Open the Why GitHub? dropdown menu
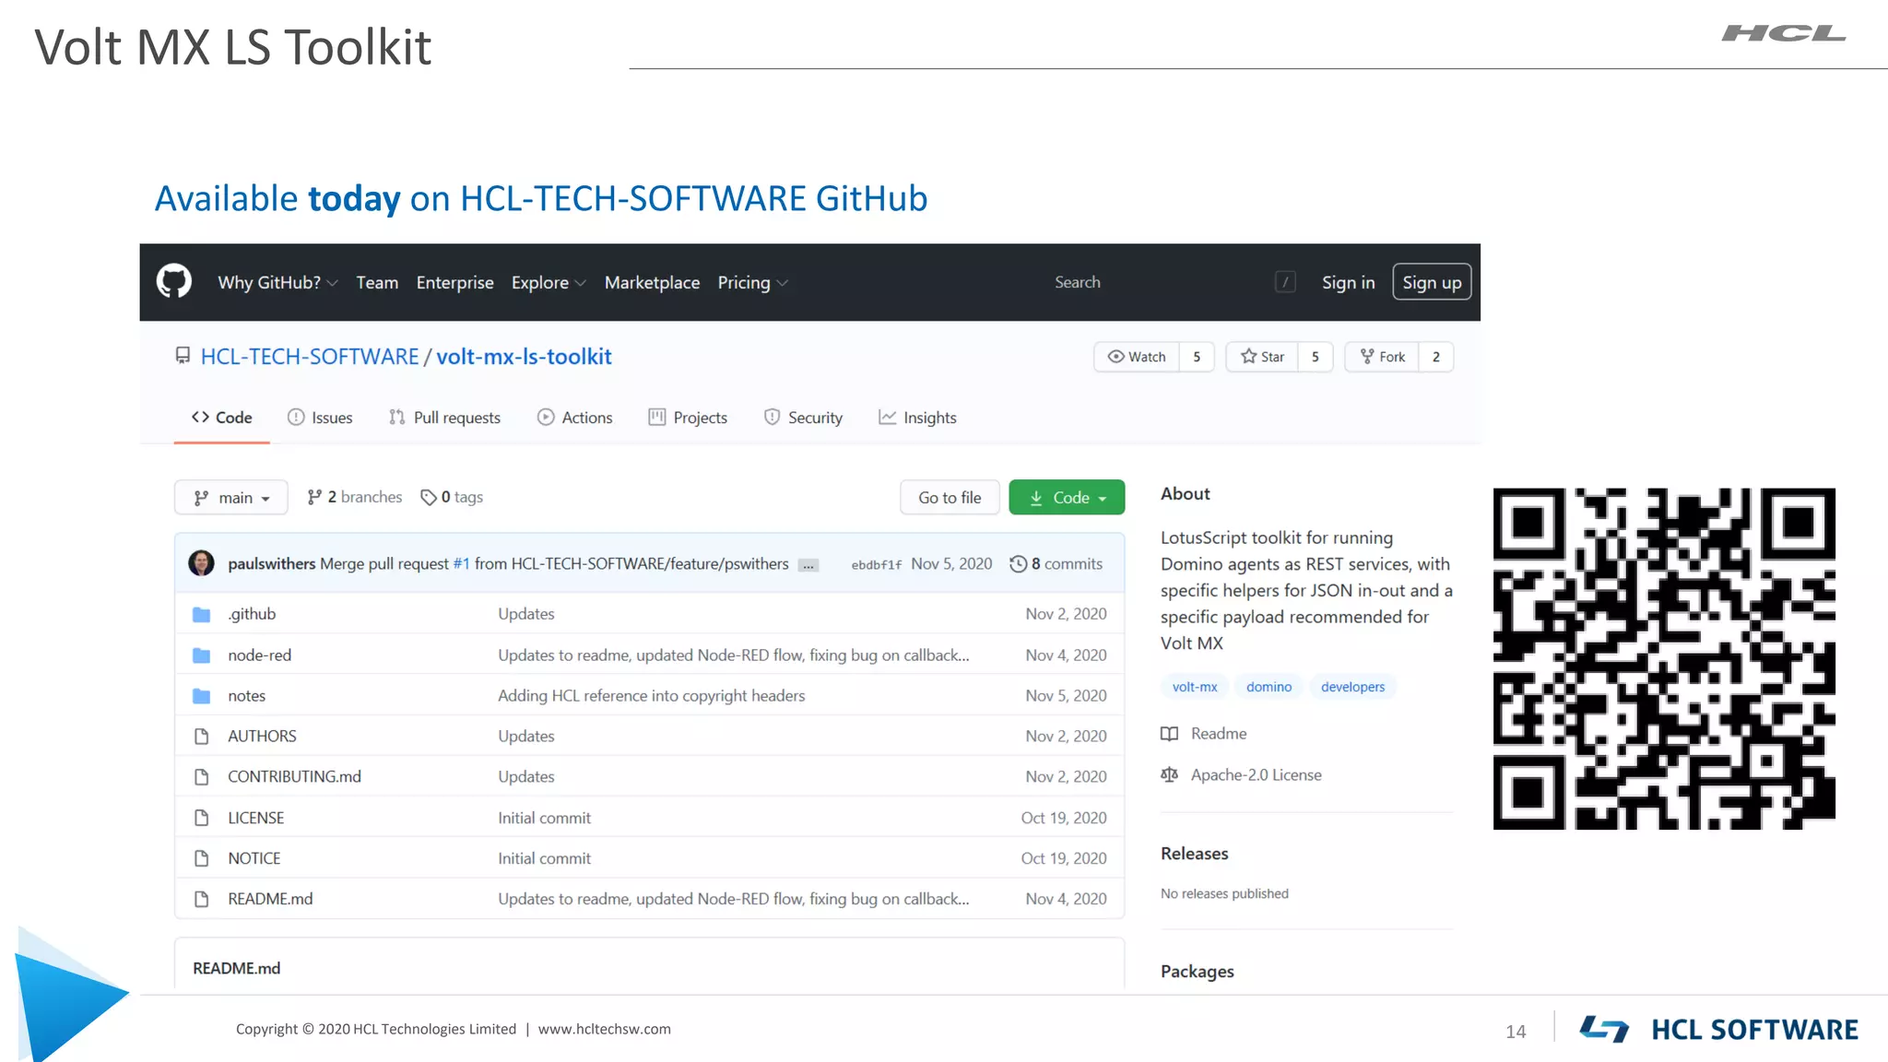Viewport: 1888px width, 1062px height. point(277,282)
